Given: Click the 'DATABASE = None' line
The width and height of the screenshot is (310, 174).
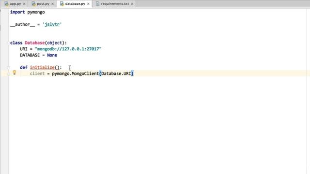Looking at the screenshot, I should (x=38, y=55).
